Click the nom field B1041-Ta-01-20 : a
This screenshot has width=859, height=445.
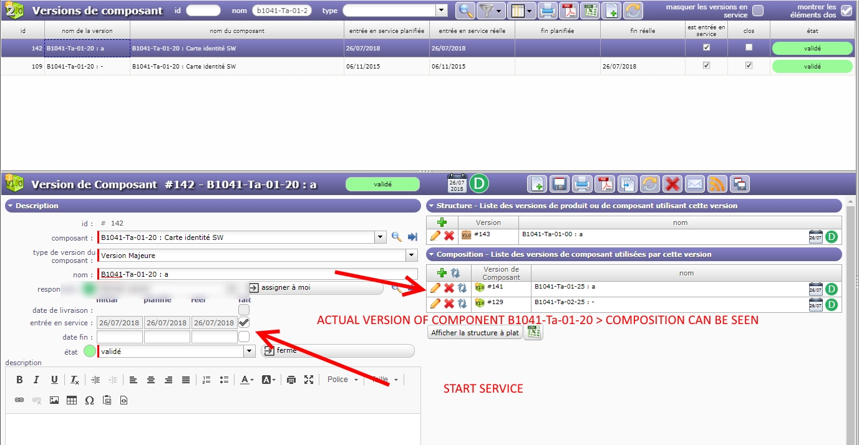coord(258,274)
